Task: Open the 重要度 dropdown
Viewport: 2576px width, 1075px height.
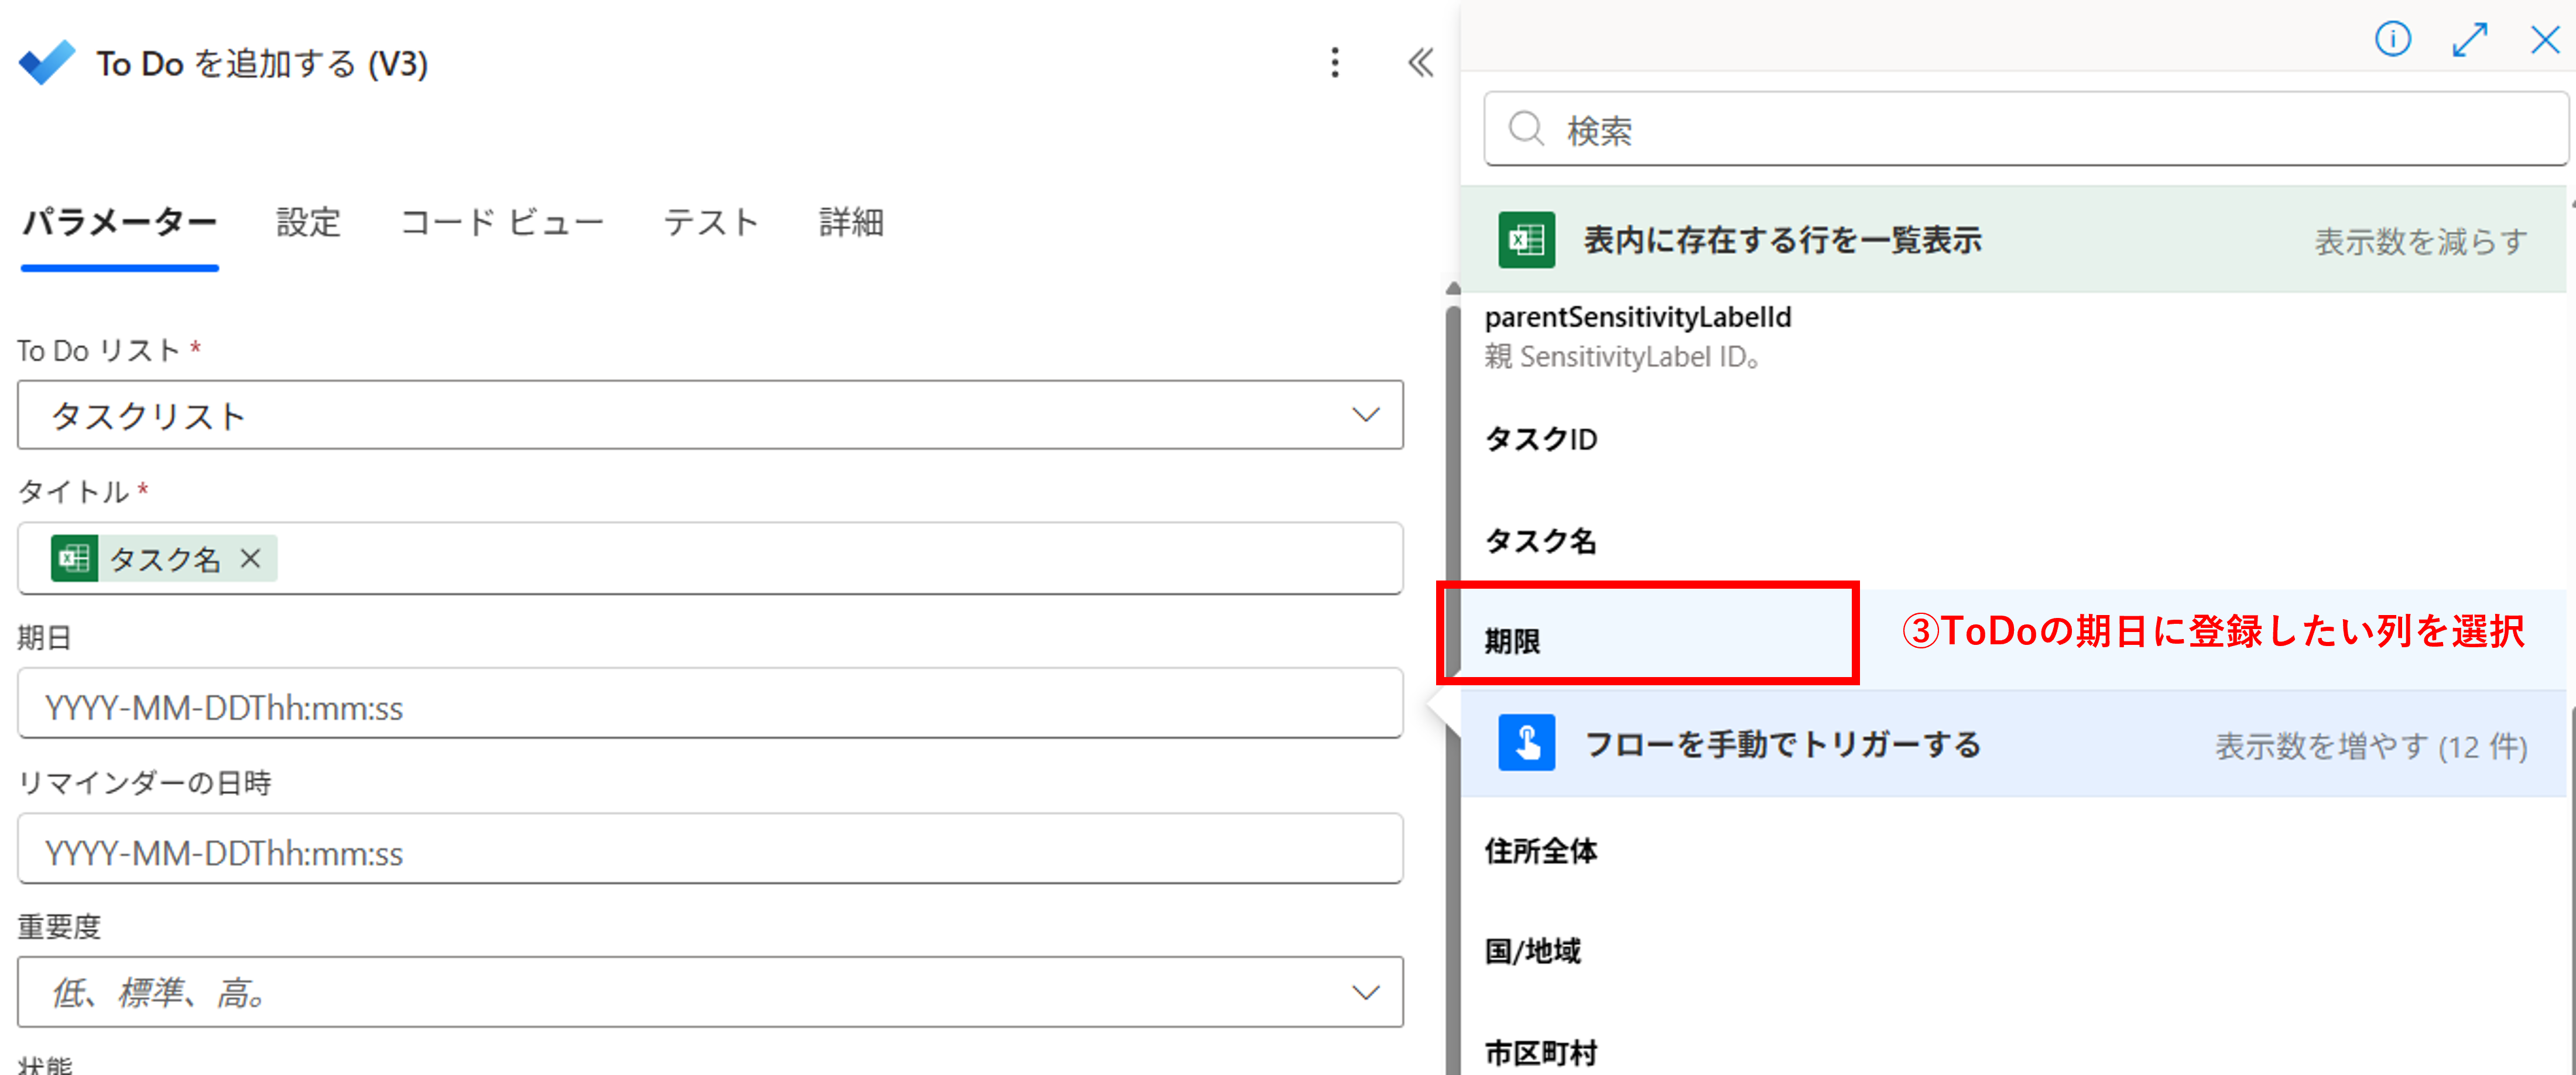Action: (710, 992)
